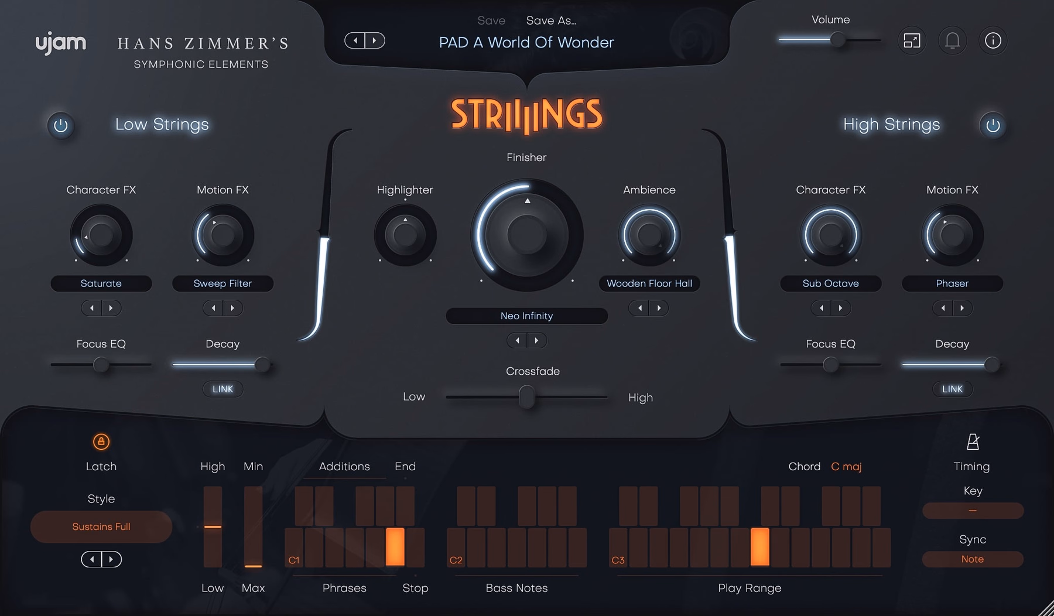Image resolution: width=1054 pixels, height=616 pixels.
Task: Open the PAD A World Of Wonder preset browser
Action: click(x=526, y=42)
